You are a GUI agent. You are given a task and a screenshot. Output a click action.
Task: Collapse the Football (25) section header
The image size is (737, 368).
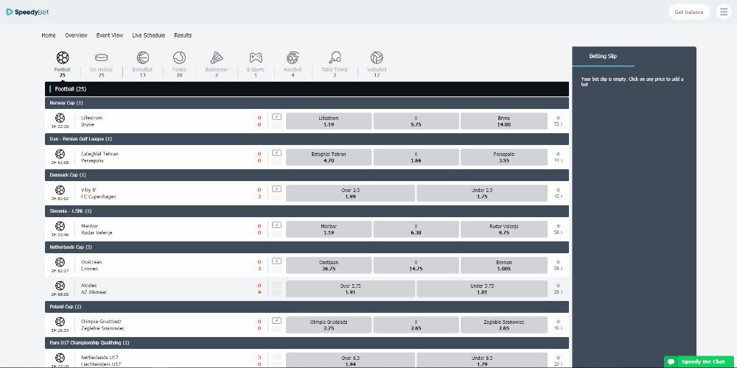[x=307, y=89]
